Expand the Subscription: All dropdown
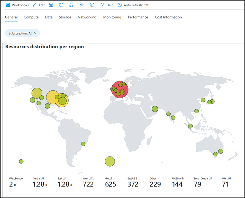Screen dimensions: 245x198 pyautogui.click(x=23, y=33)
